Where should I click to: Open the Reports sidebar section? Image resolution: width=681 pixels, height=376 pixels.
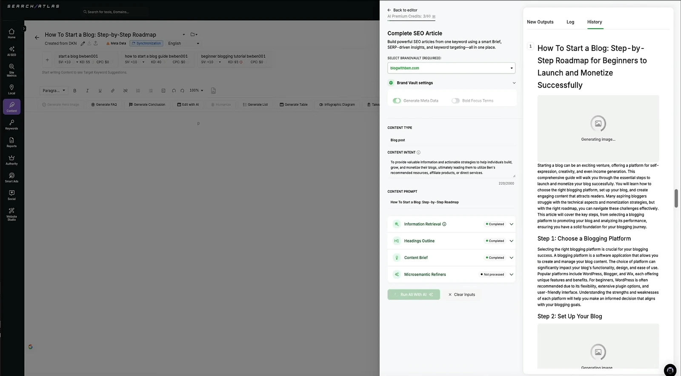11,142
